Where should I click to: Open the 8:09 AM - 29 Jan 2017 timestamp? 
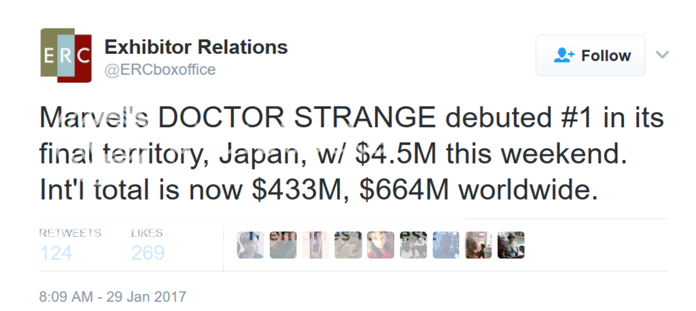[x=112, y=297]
